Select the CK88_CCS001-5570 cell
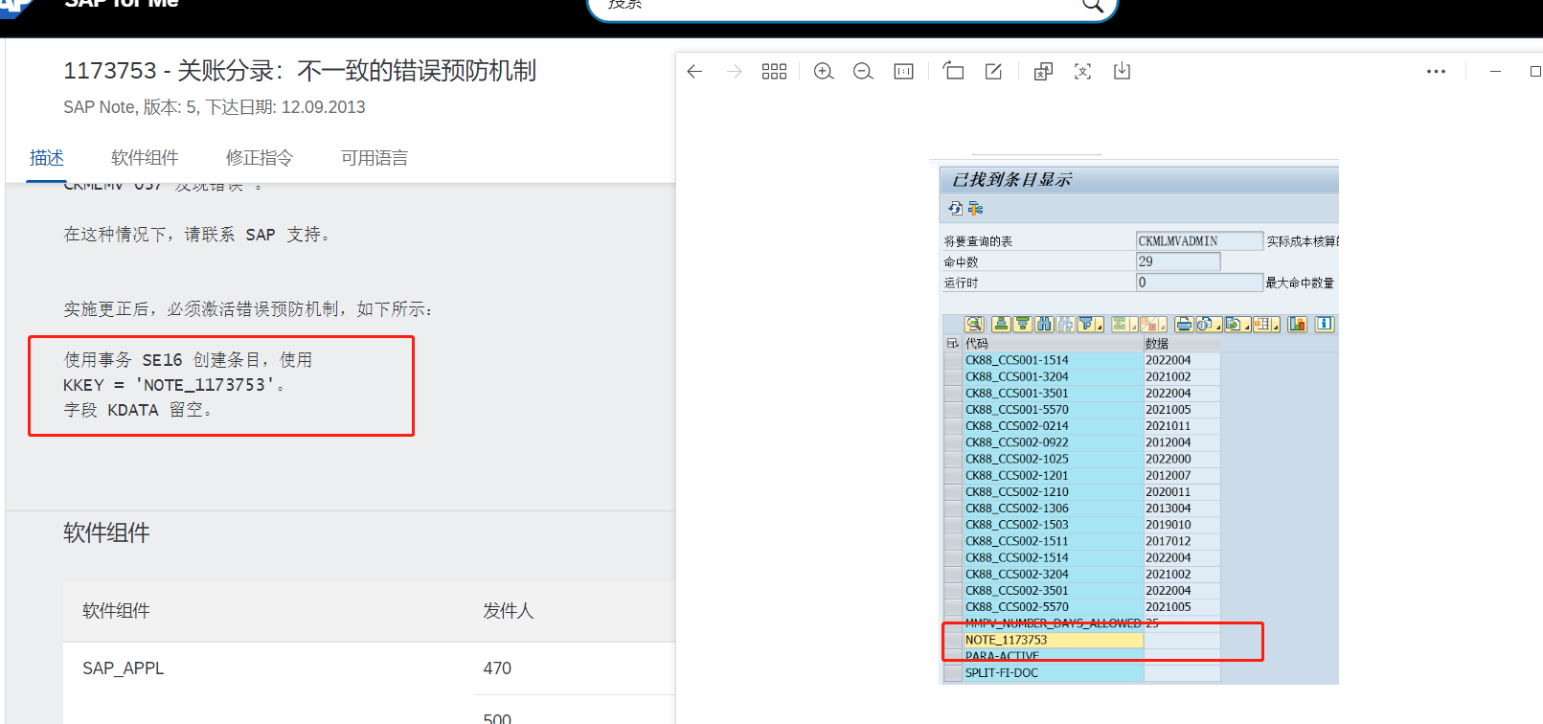 pyautogui.click(x=1054, y=410)
